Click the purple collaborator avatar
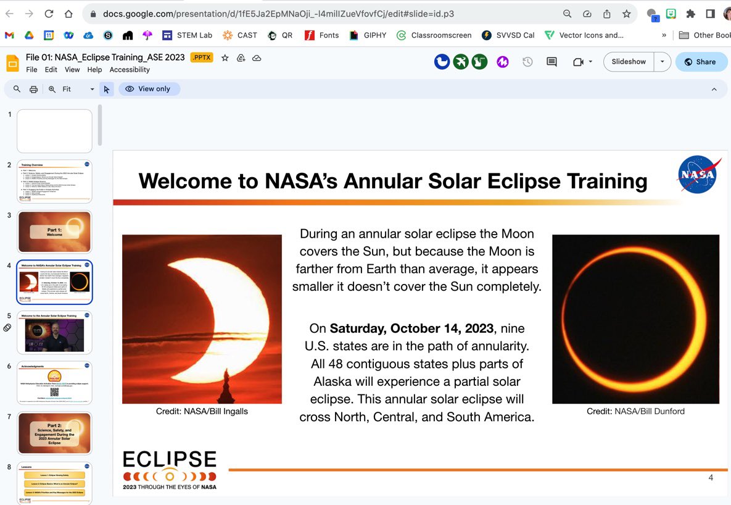Viewport: 731px width, 505px height. [503, 62]
